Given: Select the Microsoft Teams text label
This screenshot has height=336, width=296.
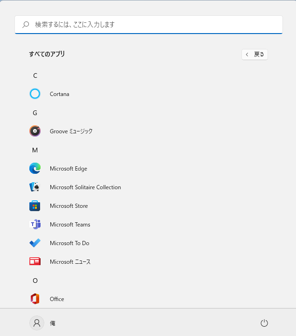Looking at the screenshot, I should click(x=70, y=224).
